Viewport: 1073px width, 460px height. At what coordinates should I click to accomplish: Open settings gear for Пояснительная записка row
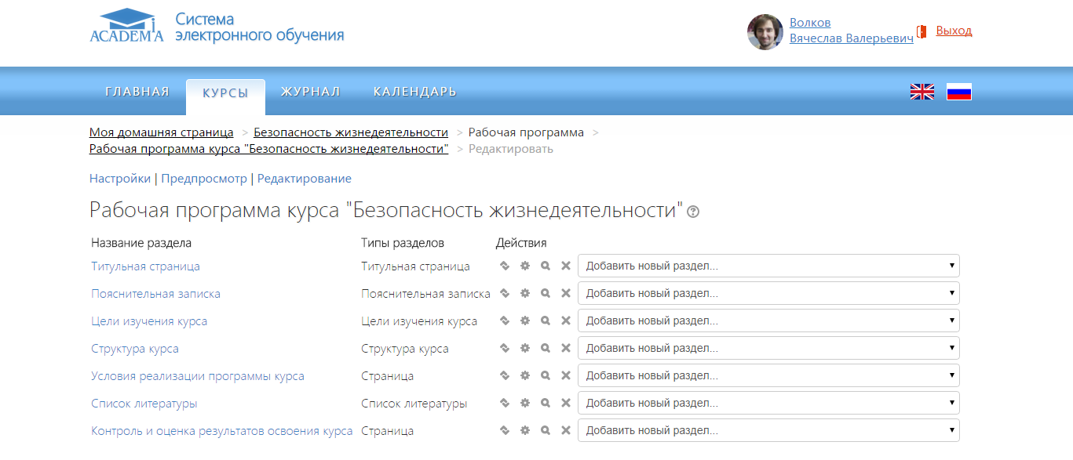pos(525,293)
